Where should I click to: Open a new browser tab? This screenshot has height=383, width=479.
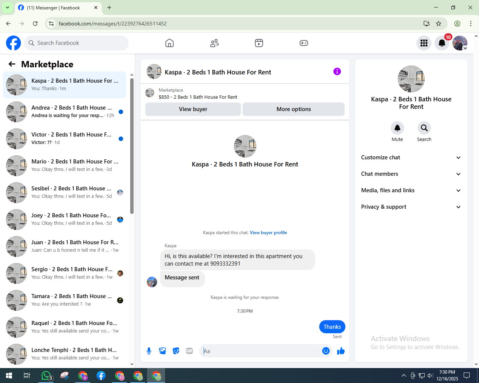pyautogui.click(x=109, y=7)
